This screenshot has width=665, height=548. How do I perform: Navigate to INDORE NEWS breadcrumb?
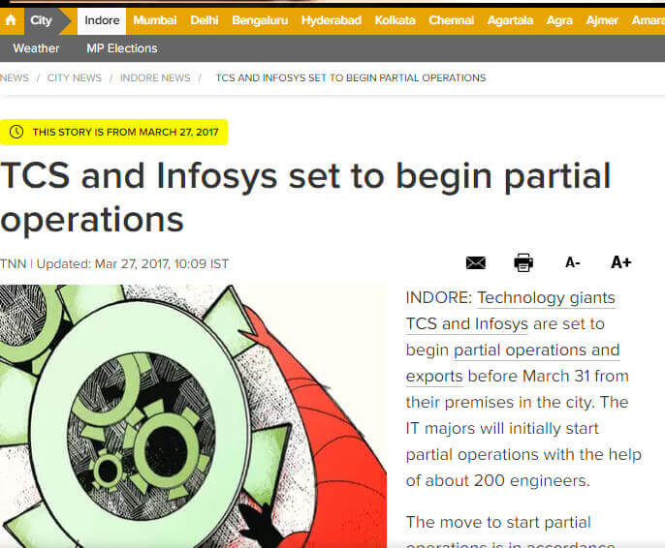(155, 77)
